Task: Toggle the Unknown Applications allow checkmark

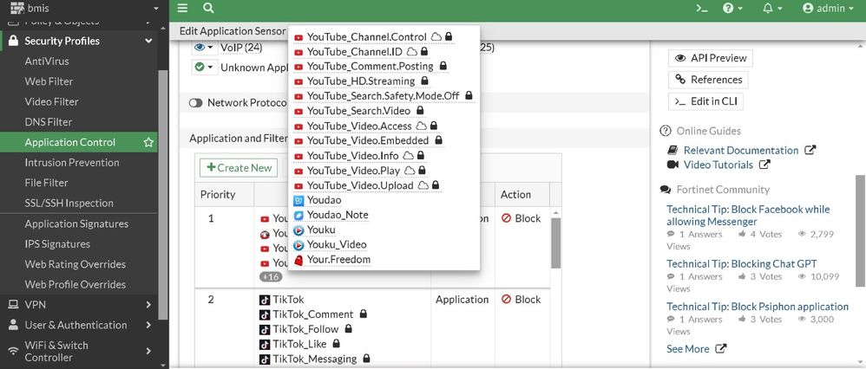Action: (x=204, y=67)
